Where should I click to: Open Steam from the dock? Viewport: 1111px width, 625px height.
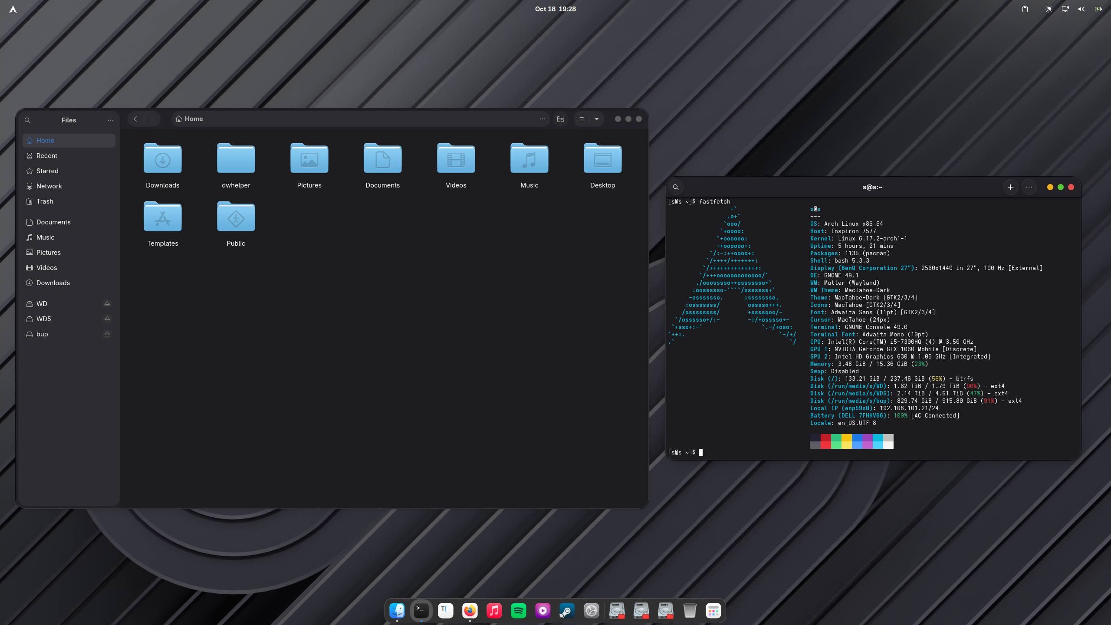(567, 611)
